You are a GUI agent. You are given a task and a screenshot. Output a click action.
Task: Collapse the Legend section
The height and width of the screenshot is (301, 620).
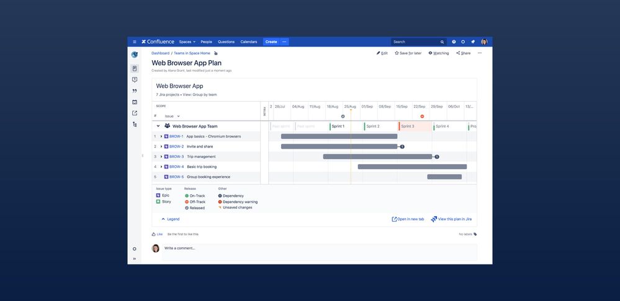[171, 219]
